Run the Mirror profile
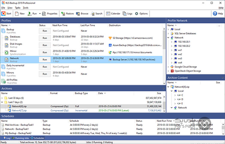This screenshot has width=225, height=144. (x=45, y=52)
